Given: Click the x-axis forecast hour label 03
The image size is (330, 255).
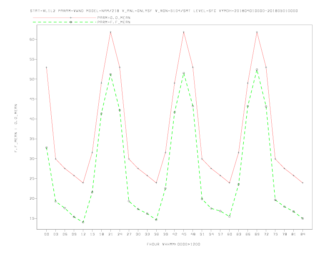Looking at the screenshot, I should 55,234.
